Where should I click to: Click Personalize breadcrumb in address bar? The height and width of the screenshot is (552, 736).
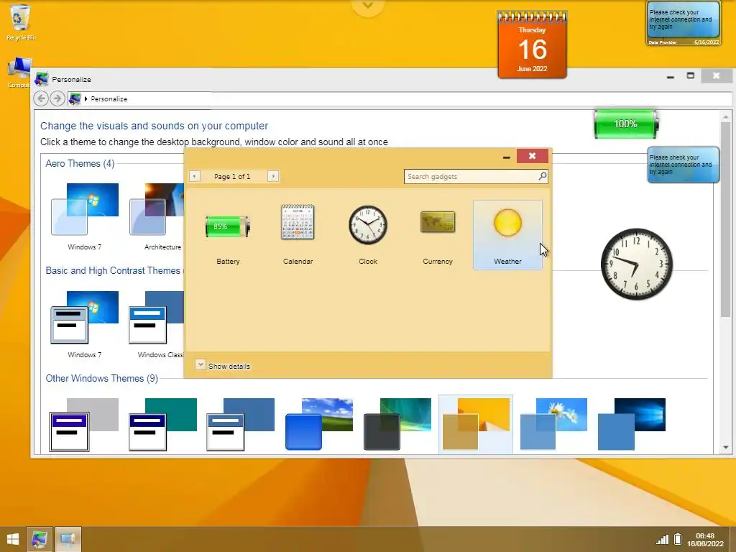109,99
